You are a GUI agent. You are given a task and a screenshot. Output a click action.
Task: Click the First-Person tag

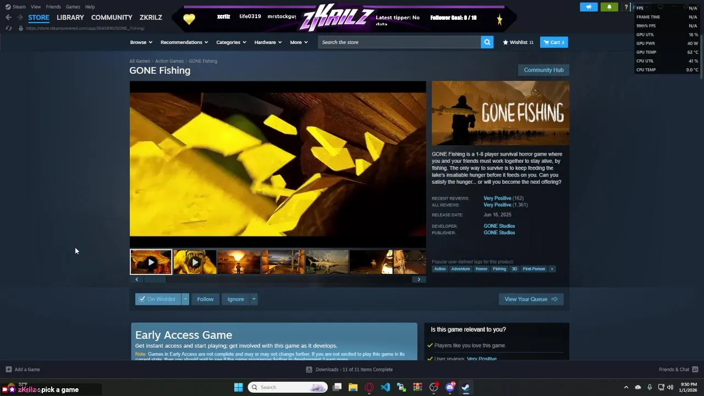(x=533, y=269)
